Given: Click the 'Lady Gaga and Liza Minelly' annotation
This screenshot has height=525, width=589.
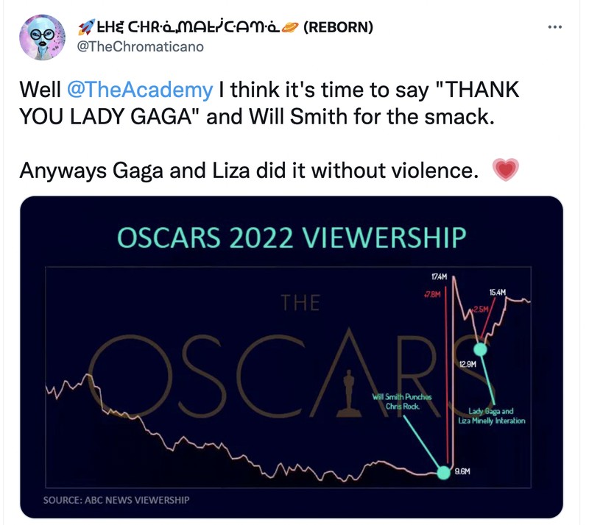Looking at the screenshot, I should [496, 415].
